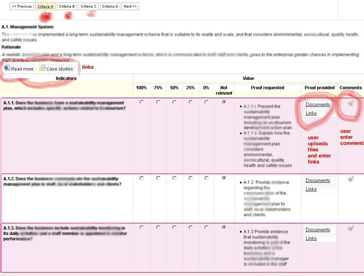Go to the Next >> page

(x=130, y=6)
